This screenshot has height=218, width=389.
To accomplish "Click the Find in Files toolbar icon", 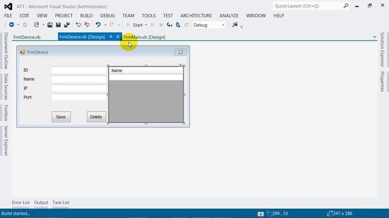I will (235, 25).
